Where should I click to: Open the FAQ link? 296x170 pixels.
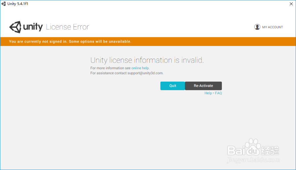[x=218, y=93]
